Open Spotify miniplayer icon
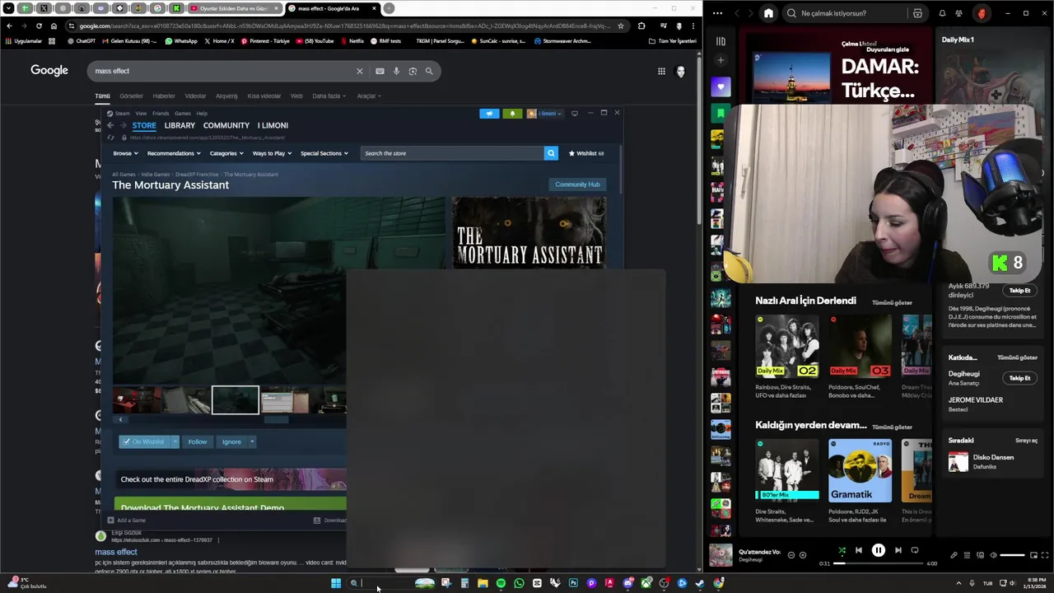Screen dimensions: 1054x593 click(x=1033, y=555)
